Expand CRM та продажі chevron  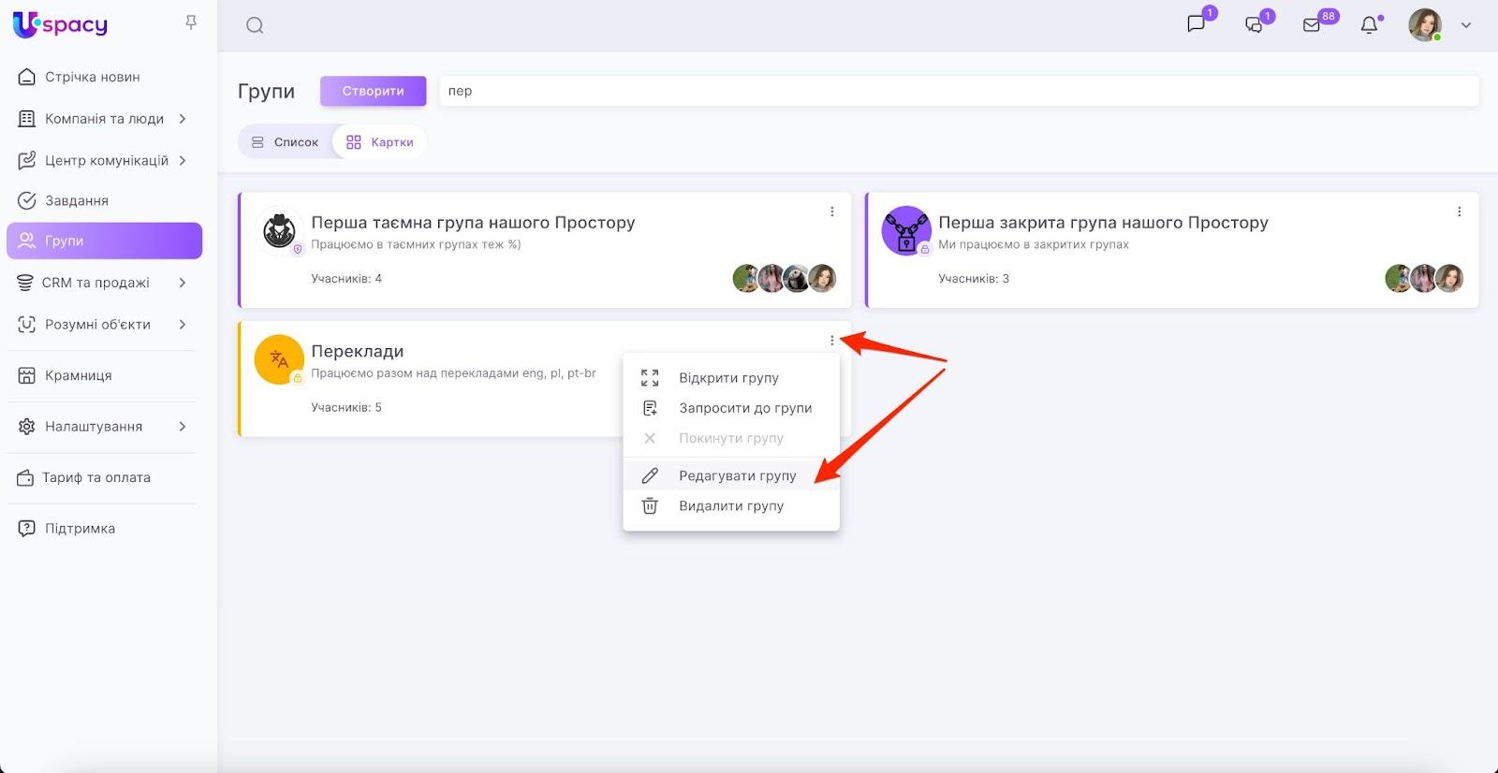tap(183, 283)
